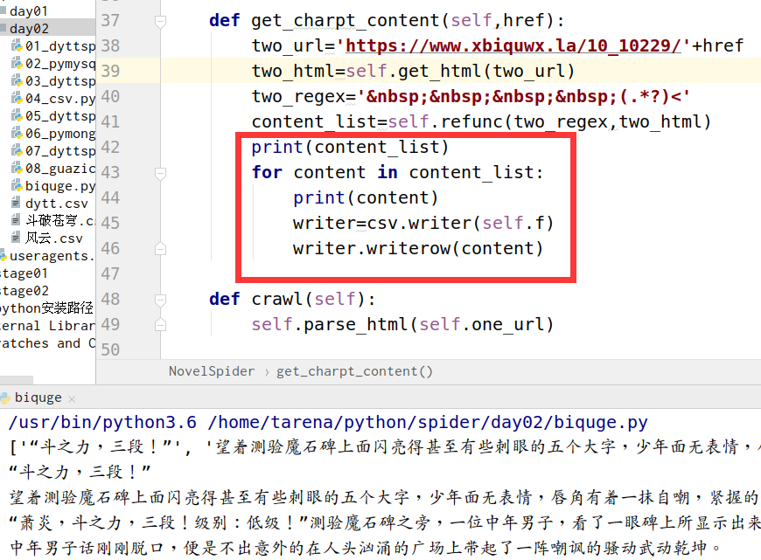Click get_charpt_content() in the breadcrumb bar
Viewport: 761px width, 560px height.
[354, 371]
